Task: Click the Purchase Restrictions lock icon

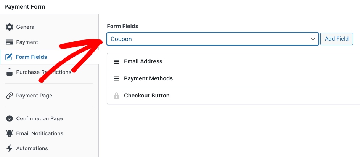Action: point(10,72)
